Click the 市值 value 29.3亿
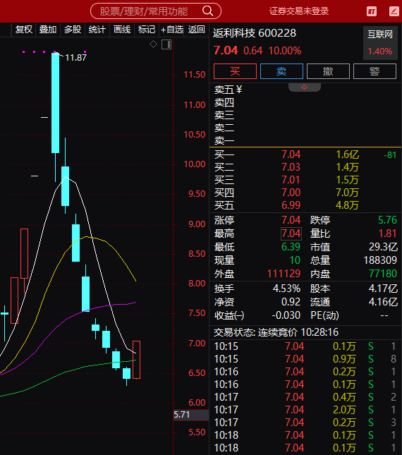Image resolution: width=402 pixels, height=455 pixels. pos(383,247)
